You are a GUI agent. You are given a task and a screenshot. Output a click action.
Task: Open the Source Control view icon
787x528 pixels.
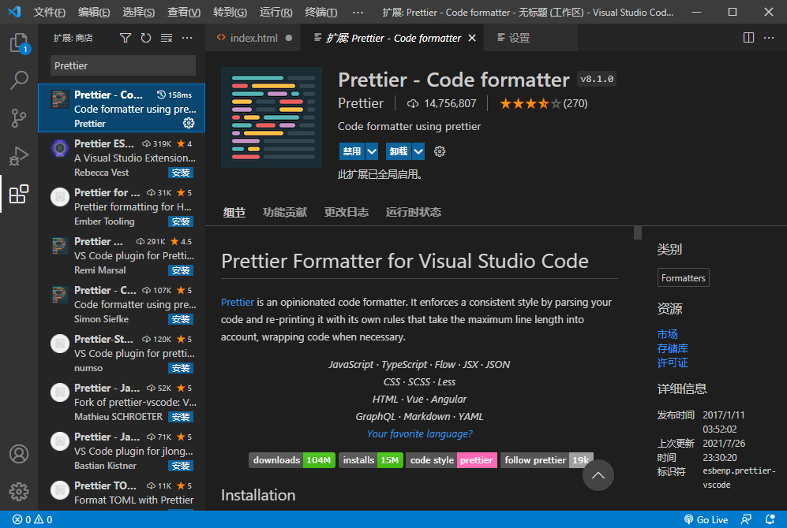point(19,118)
